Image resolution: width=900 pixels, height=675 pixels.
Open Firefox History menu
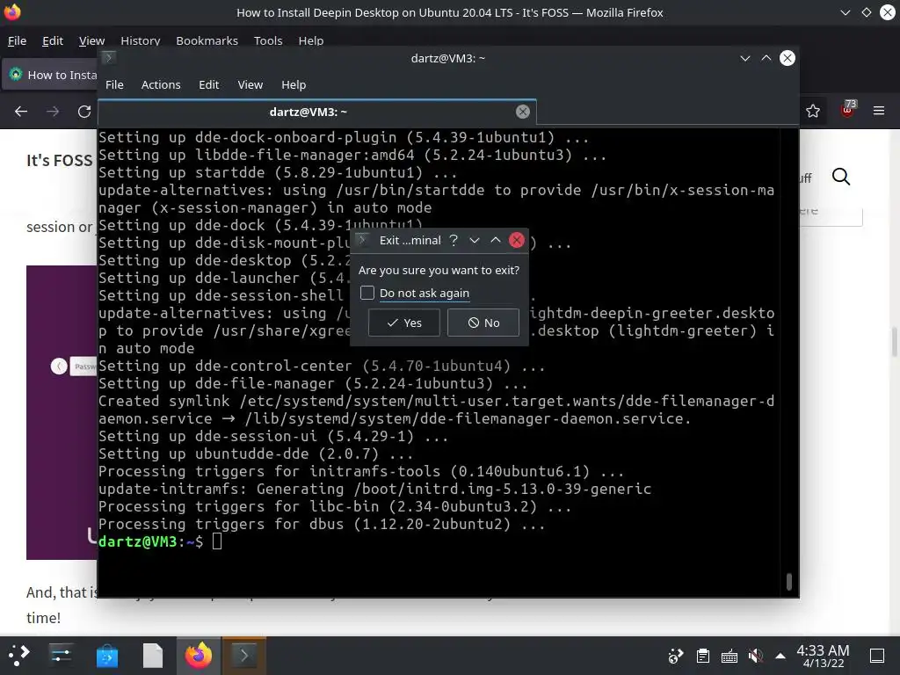pyautogui.click(x=140, y=40)
